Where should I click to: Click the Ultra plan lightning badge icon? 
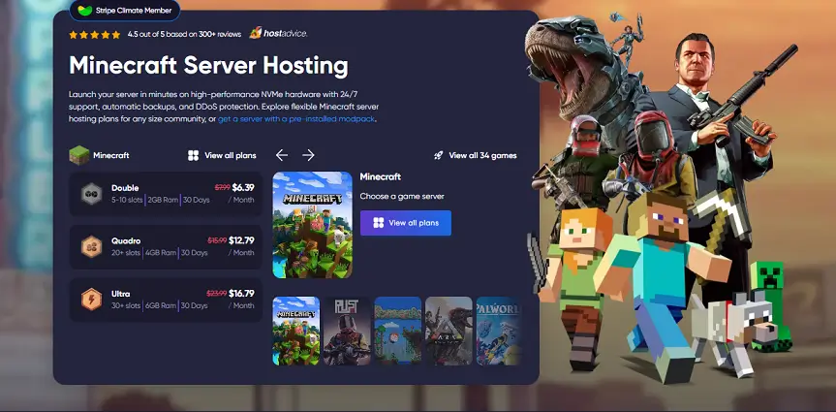pyautogui.click(x=92, y=299)
